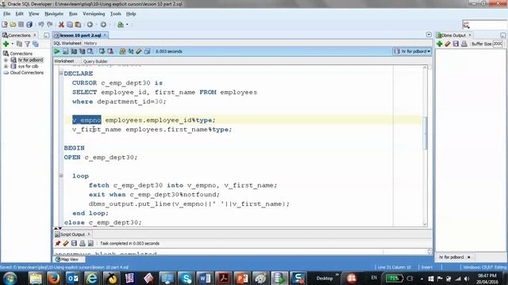508x285 pixels.
Task: Save the Dbms Output contents
Action: click(x=456, y=44)
